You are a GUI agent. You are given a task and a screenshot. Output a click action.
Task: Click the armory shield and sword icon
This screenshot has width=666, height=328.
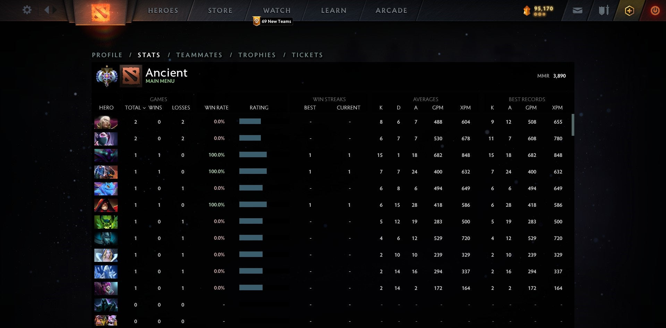(604, 10)
